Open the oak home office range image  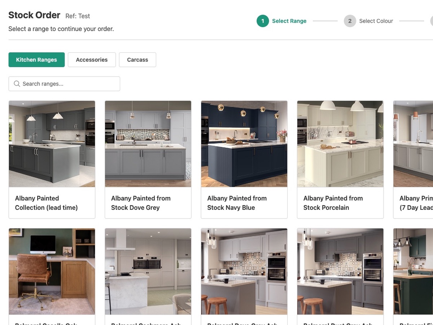tap(52, 271)
